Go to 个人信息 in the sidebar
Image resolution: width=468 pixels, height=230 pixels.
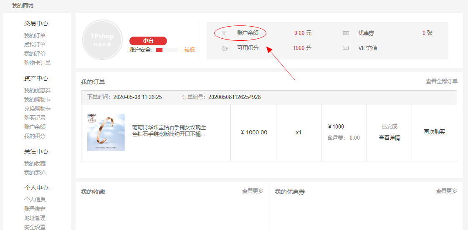tap(35, 200)
